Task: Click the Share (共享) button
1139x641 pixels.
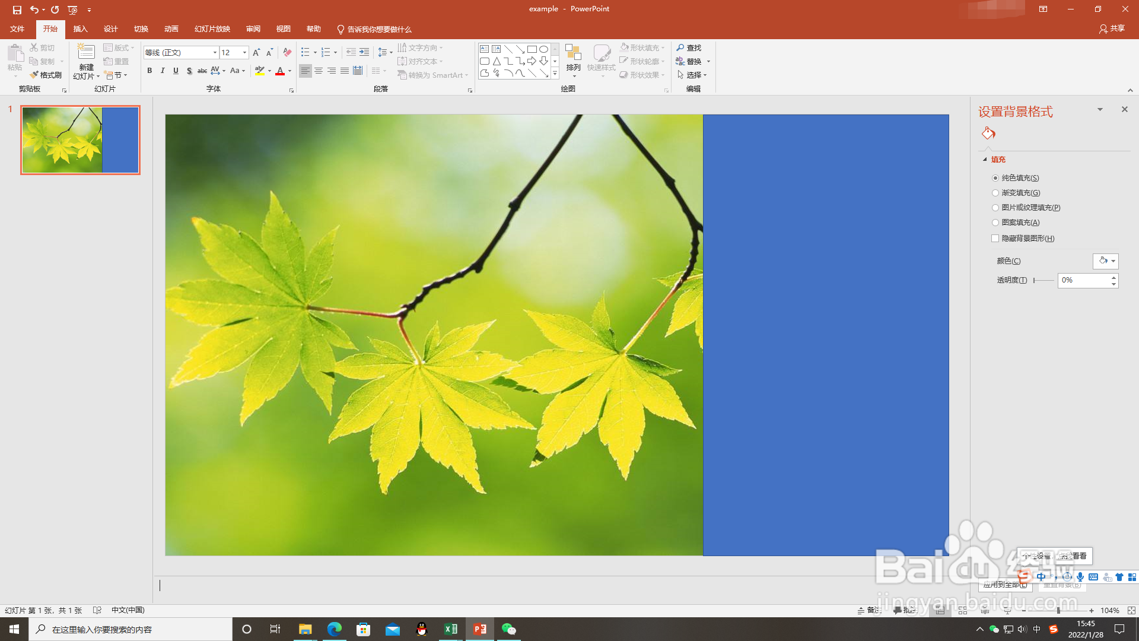Action: click(1112, 28)
